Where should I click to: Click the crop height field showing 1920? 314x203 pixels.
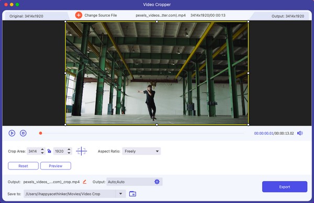(60, 151)
